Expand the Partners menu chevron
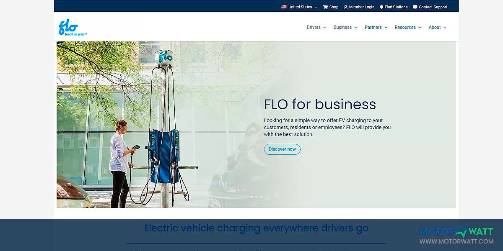 [x=386, y=27]
